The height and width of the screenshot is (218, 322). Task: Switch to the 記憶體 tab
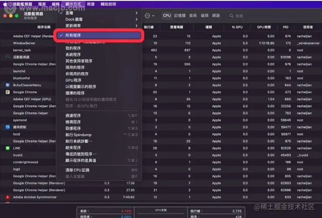click(180, 16)
